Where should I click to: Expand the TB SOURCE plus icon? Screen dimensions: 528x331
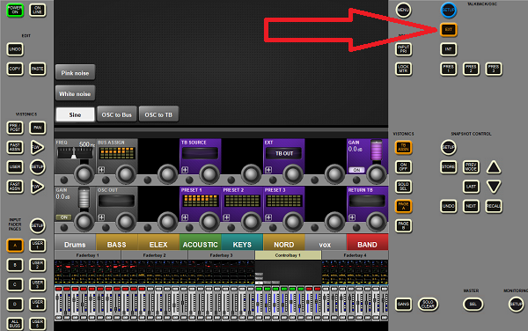coord(185,170)
